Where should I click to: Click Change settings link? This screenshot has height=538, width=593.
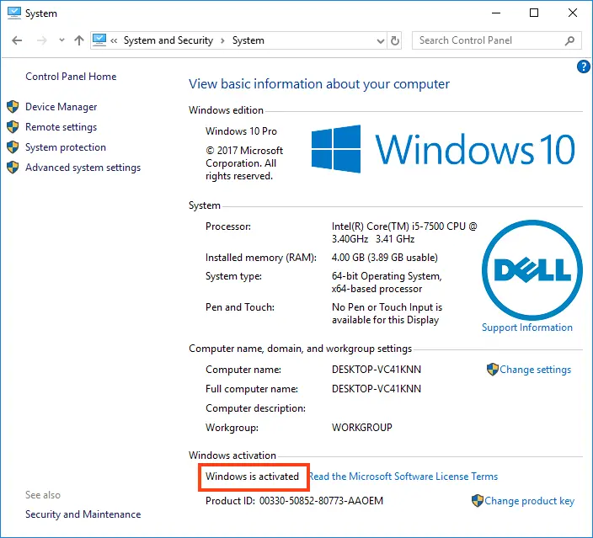tap(535, 370)
